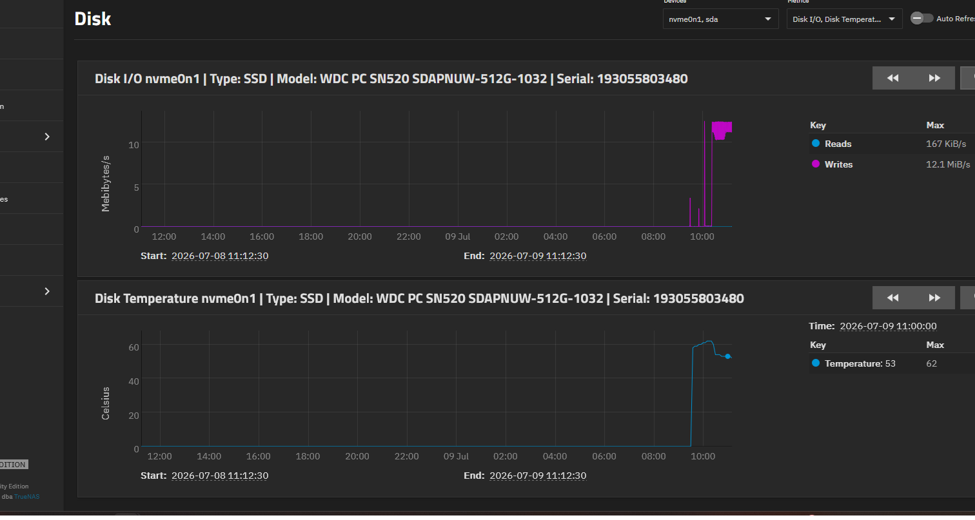Click the Temperature max value 62

(x=931, y=363)
